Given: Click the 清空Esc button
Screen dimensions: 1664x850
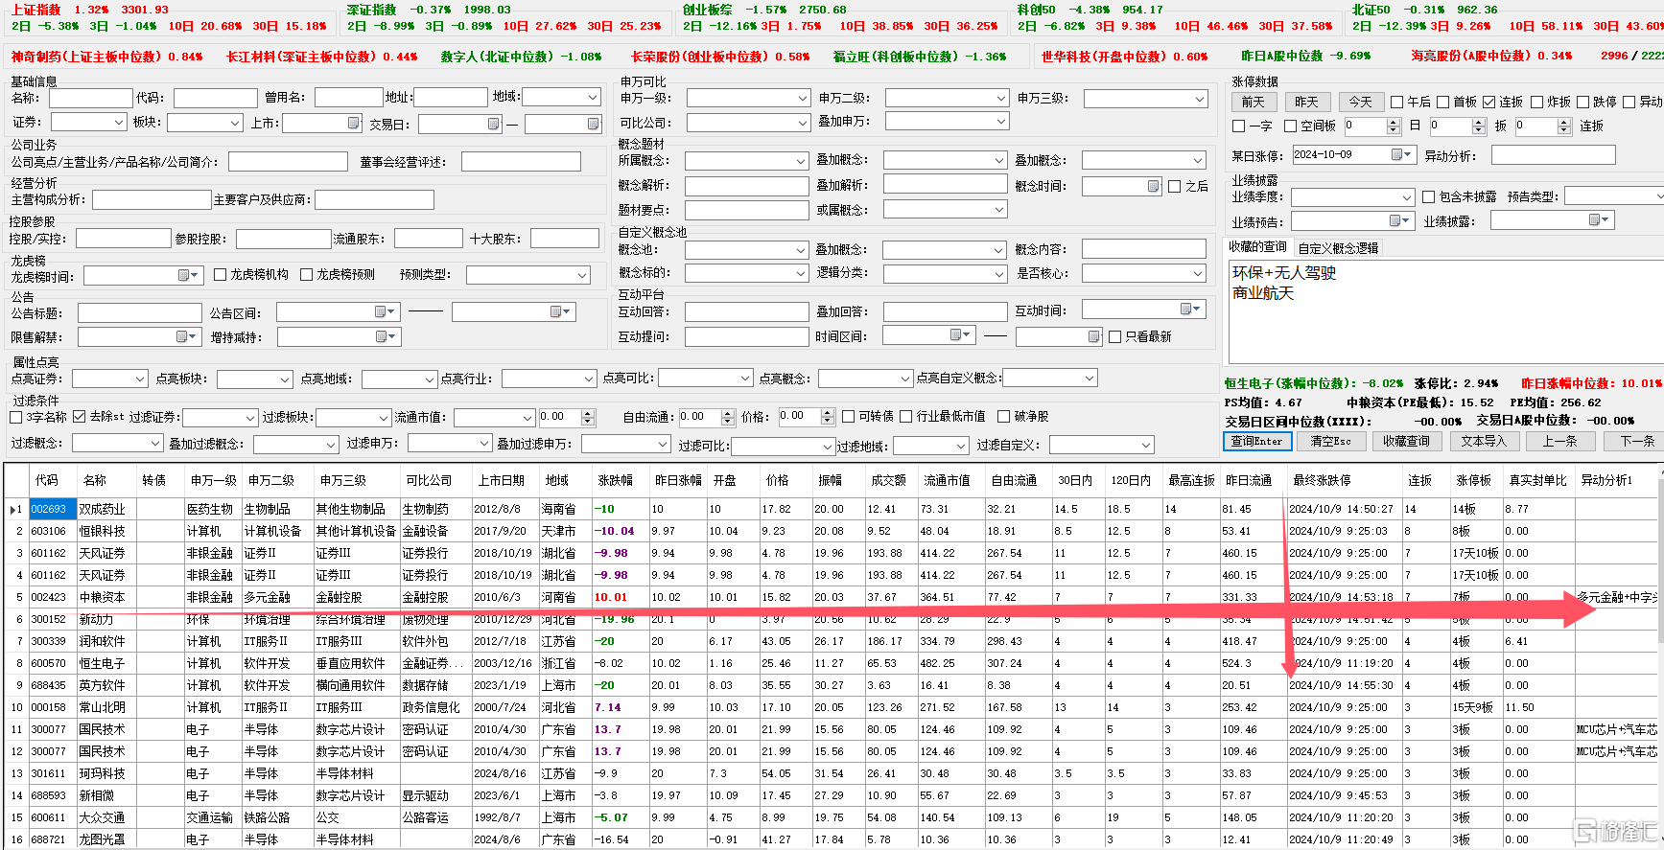Looking at the screenshot, I should pos(1330,441).
